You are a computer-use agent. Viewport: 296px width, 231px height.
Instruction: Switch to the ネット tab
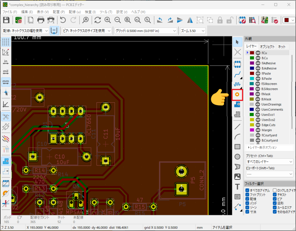pos(282,47)
